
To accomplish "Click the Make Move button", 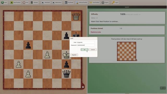I will (x=57, y=2).
